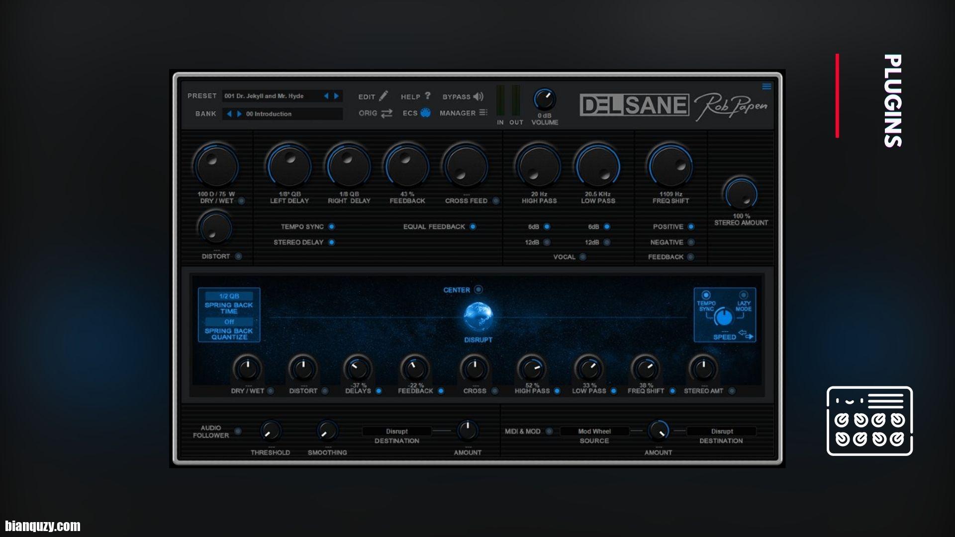Click the Speed direction arrows icon
Screen dimensions: 955x537
click(x=746, y=335)
